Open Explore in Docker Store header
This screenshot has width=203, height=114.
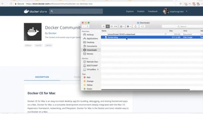130,11
